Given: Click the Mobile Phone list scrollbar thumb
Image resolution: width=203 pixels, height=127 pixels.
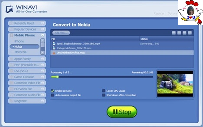Looking at the screenshot, I should tap(43, 45).
